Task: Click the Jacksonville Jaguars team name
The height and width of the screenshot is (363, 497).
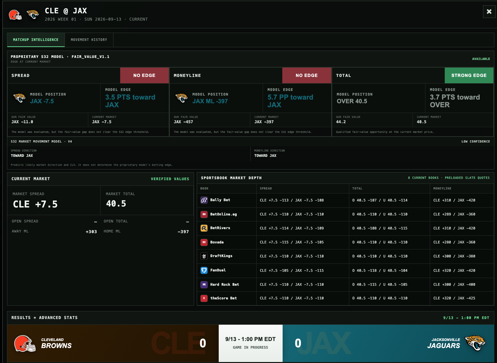Action: click(x=443, y=343)
